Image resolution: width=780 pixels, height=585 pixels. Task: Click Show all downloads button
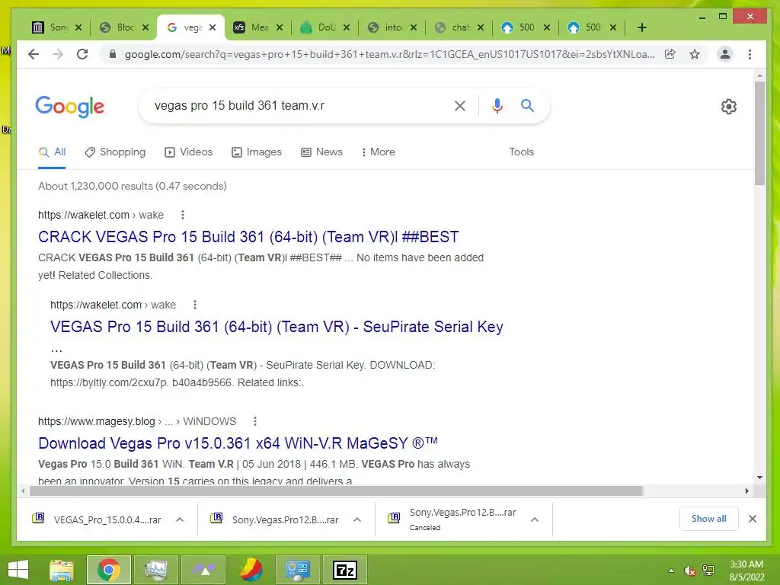(709, 519)
